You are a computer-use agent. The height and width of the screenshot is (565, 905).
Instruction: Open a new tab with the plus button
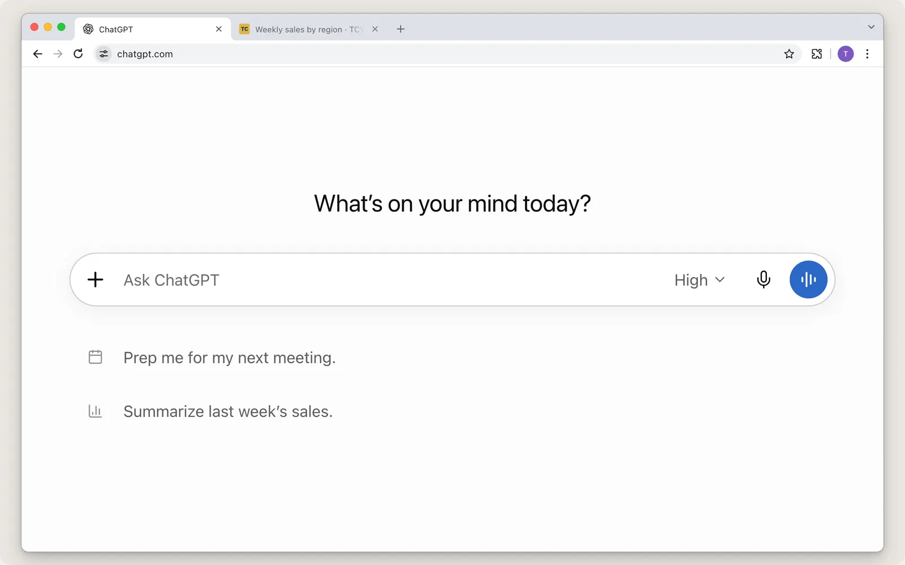400,29
